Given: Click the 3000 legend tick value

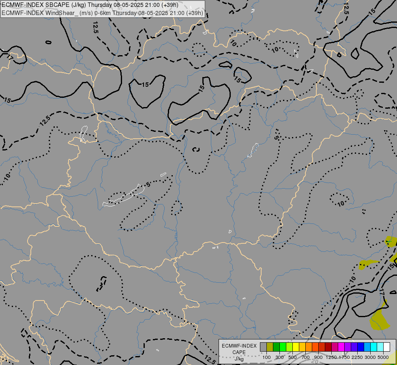Looking at the screenshot, I should pyautogui.click(x=370, y=357).
